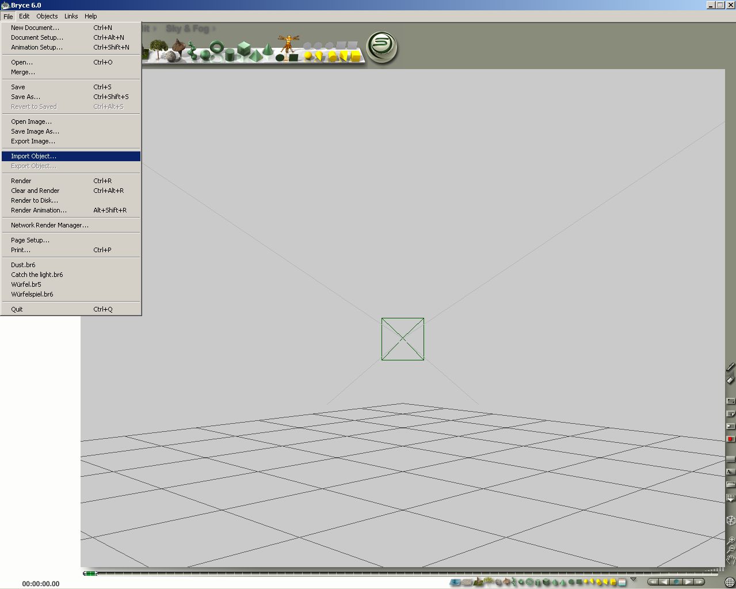Create a green cone primitive
The width and height of the screenshot is (736, 589).
click(x=268, y=49)
